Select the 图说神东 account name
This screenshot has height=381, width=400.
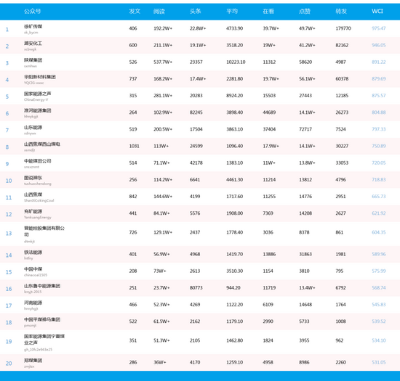[33, 178]
